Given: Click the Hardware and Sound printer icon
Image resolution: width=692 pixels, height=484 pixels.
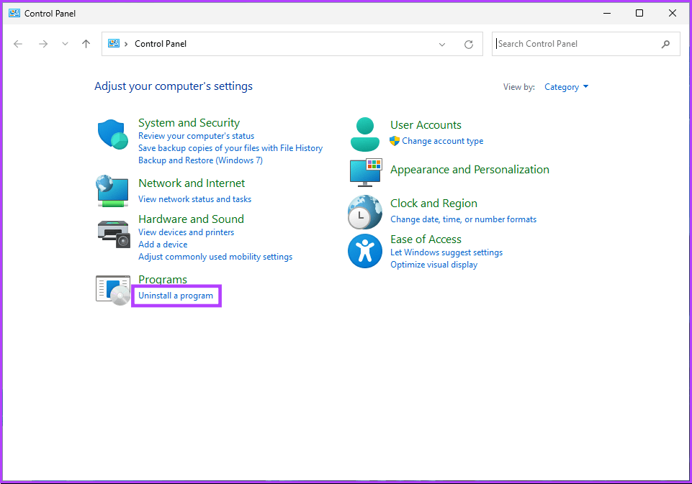Looking at the screenshot, I should (114, 234).
